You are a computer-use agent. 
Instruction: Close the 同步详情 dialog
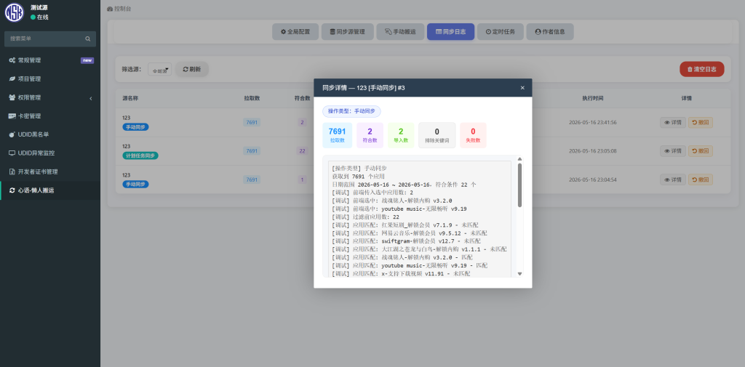[x=522, y=88]
